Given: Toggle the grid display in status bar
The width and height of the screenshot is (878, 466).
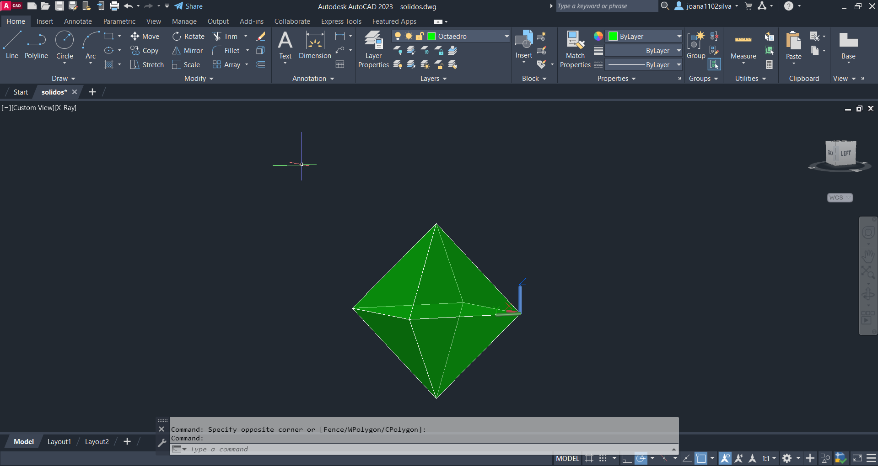Looking at the screenshot, I should (x=589, y=458).
